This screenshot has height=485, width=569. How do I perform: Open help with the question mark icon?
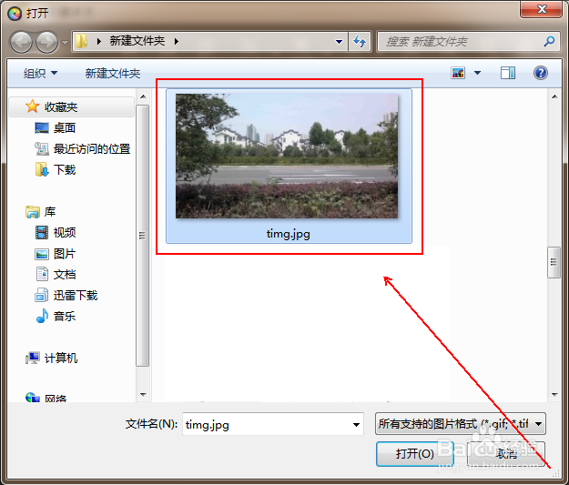click(541, 73)
